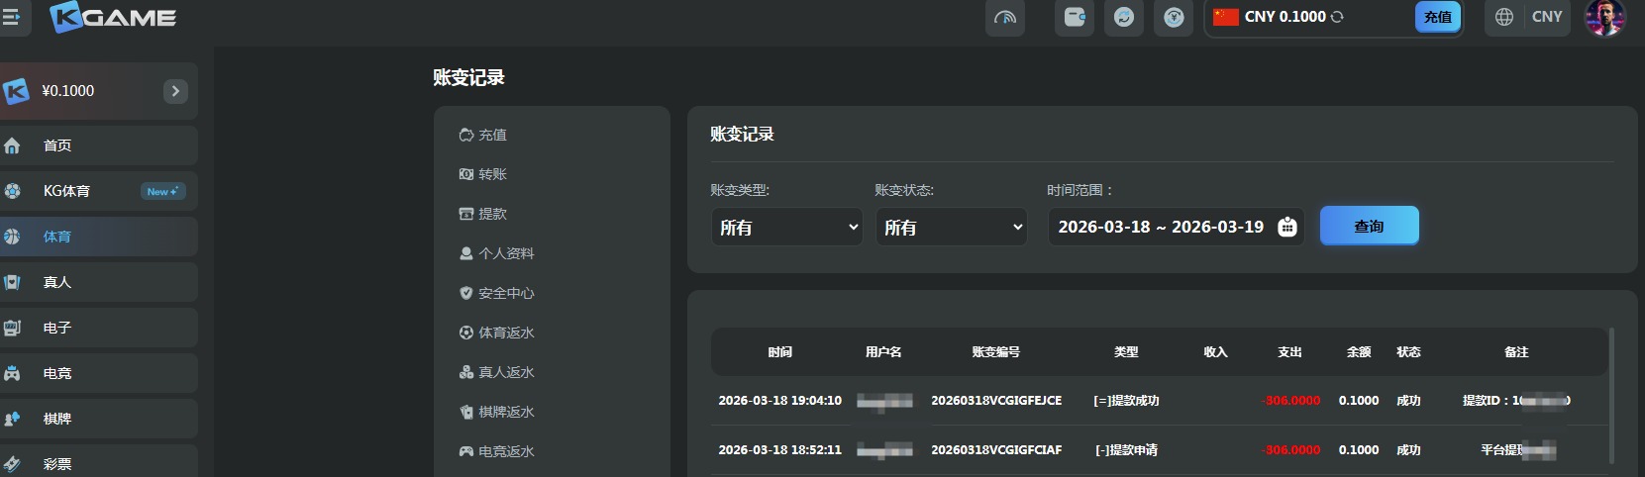Click the China flag currency icon
The height and width of the screenshot is (477, 1645).
coord(1226,17)
